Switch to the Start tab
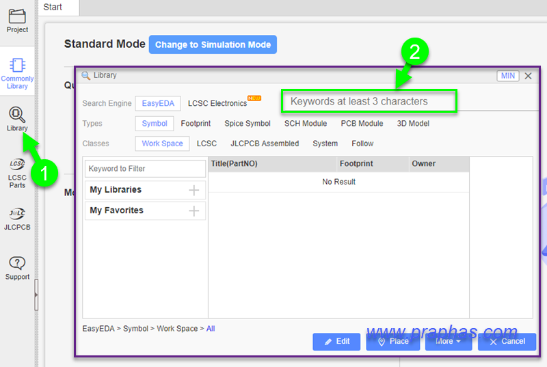 pyautogui.click(x=58, y=8)
